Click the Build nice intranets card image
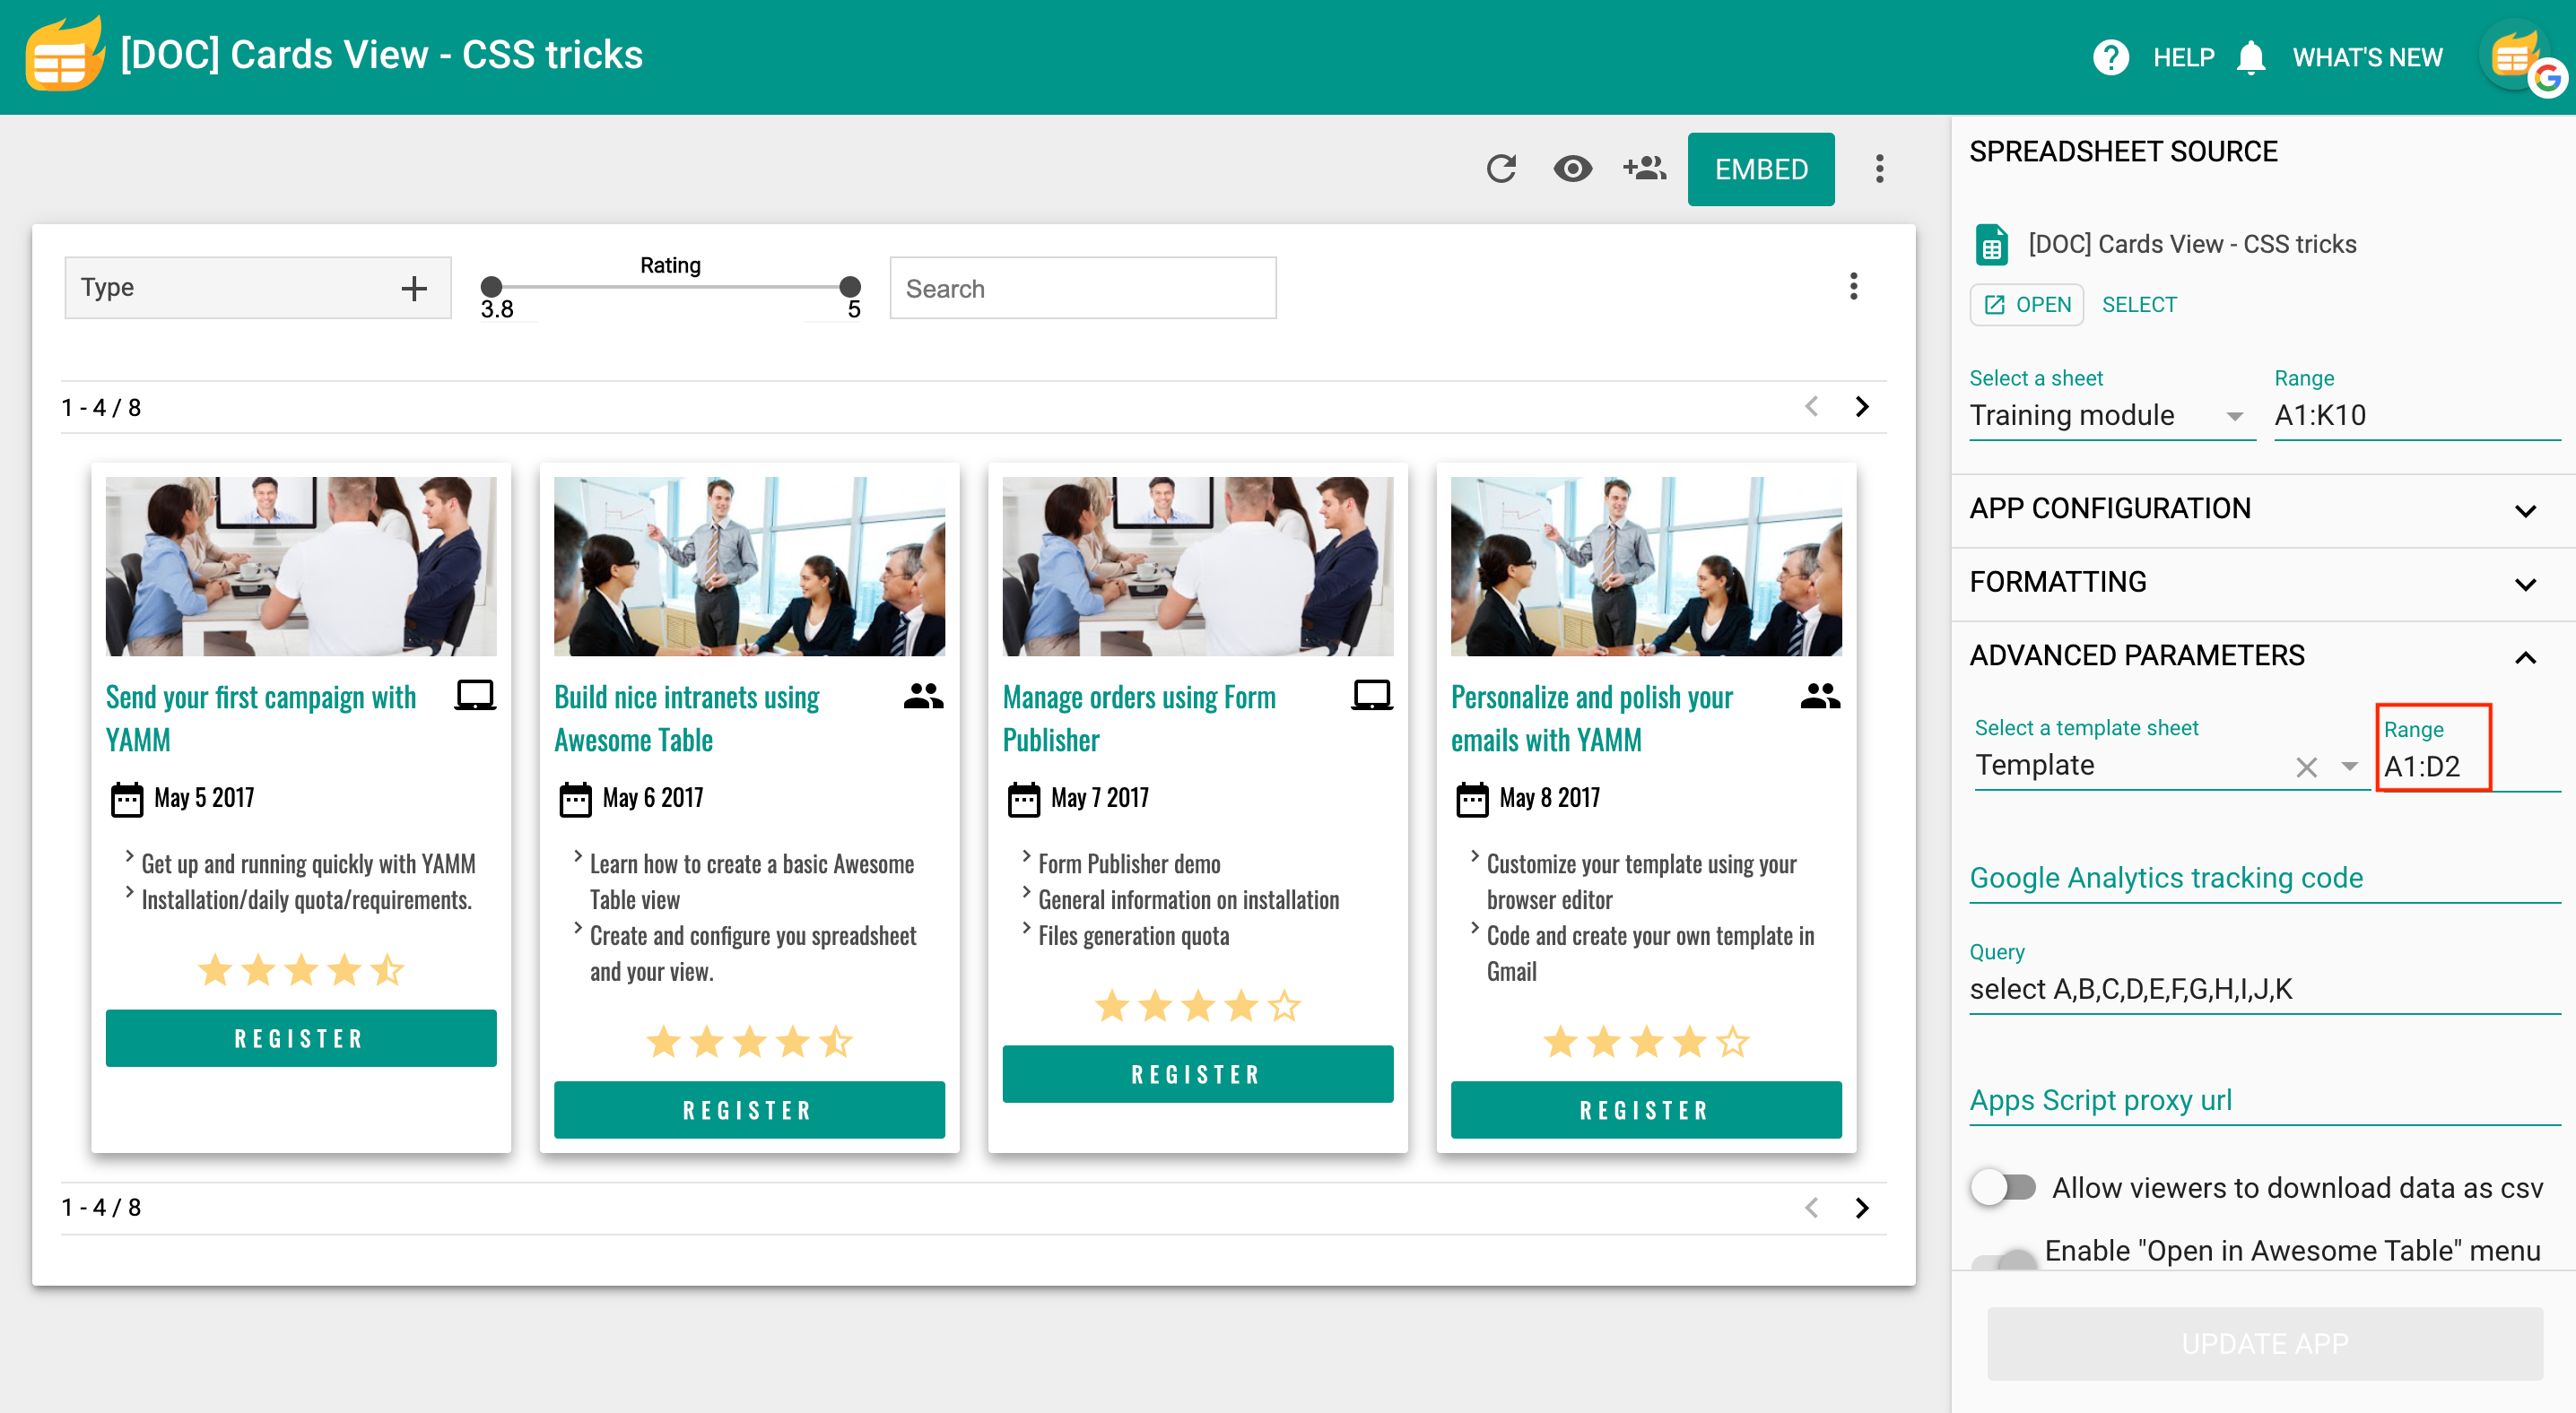Image resolution: width=2576 pixels, height=1413 pixels. [749, 567]
